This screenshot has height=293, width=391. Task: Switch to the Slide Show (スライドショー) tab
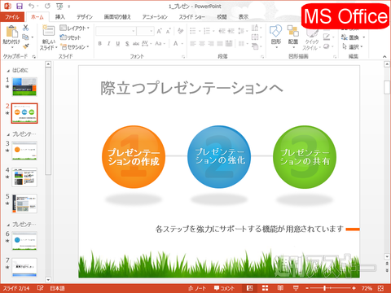point(191,17)
